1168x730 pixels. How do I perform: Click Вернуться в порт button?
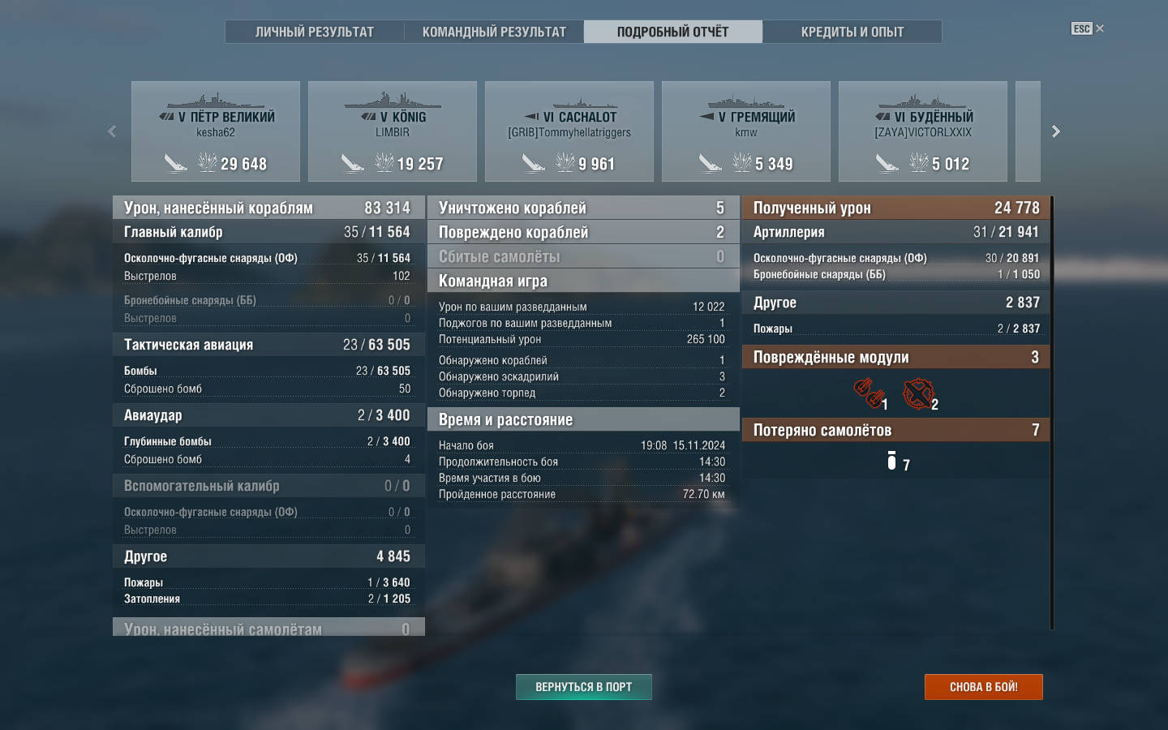(584, 687)
